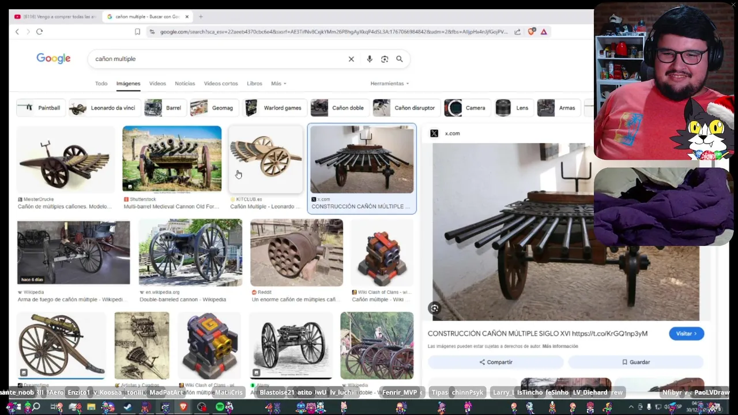Click the Google logo
This screenshot has width=738, height=415.
click(54, 58)
